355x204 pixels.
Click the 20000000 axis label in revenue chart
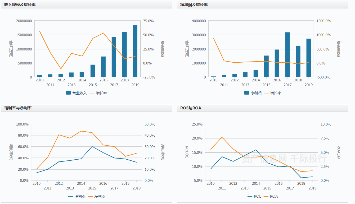click(x=24, y=21)
